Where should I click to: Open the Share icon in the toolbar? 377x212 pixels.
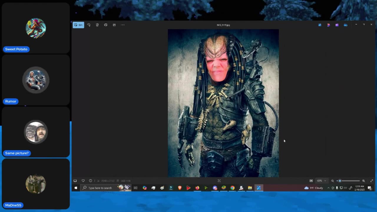point(114,25)
